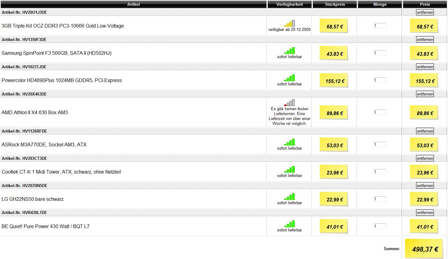Remove article HV207BN5DE with entfernen button
The height and width of the screenshot is (259, 448).
coord(425,186)
